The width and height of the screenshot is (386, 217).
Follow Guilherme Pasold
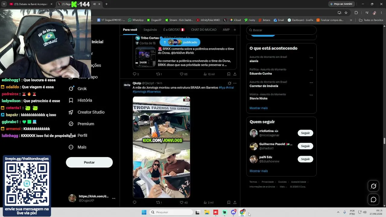click(305, 146)
